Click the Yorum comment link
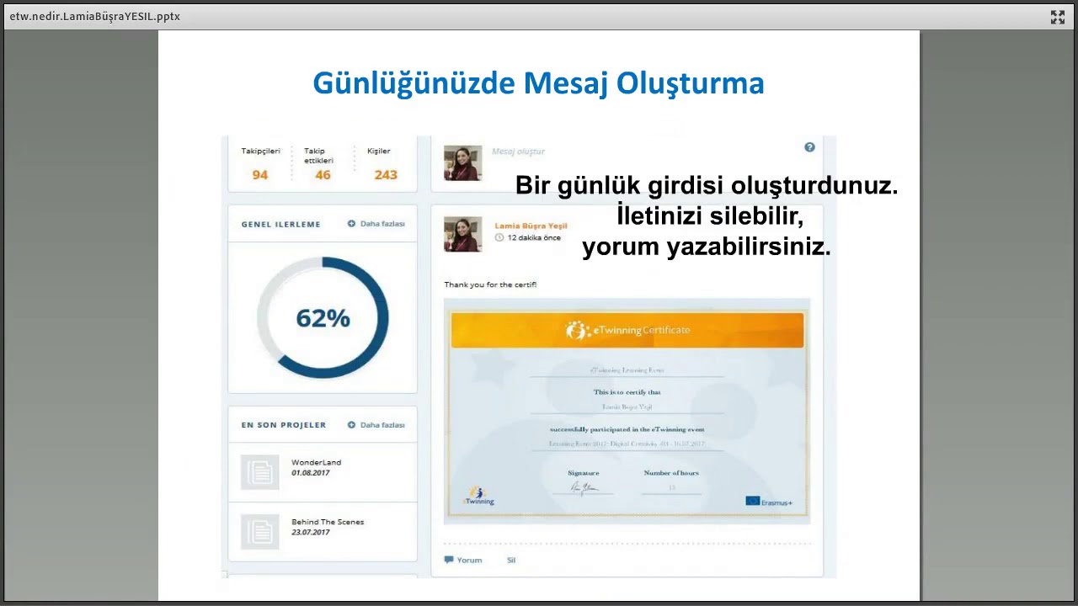The height and width of the screenshot is (606, 1078). [x=469, y=561]
